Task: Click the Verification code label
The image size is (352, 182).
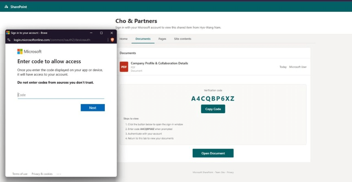Action: pos(213,90)
